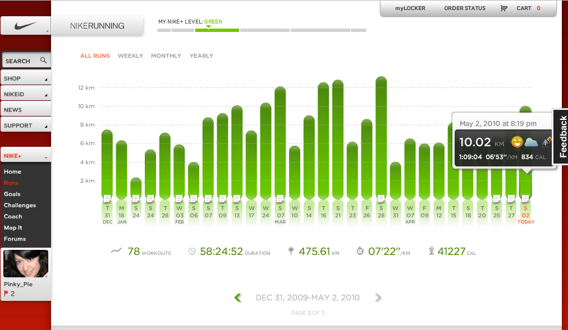Open the Feedback side tab
This screenshot has height=330, width=568.
coord(561,137)
